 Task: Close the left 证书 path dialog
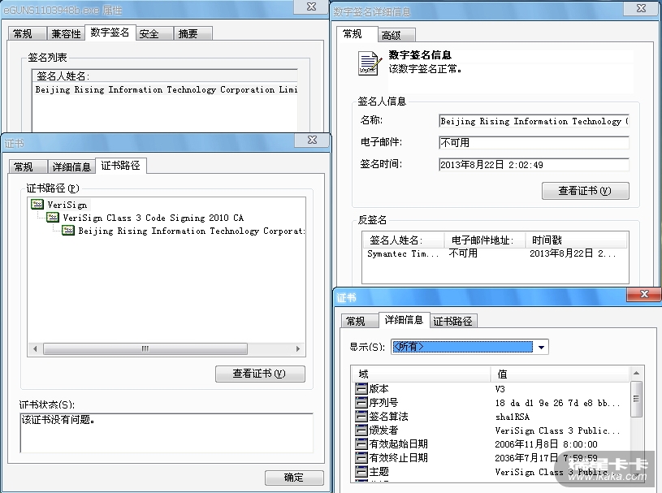click(x=312, y=140)
